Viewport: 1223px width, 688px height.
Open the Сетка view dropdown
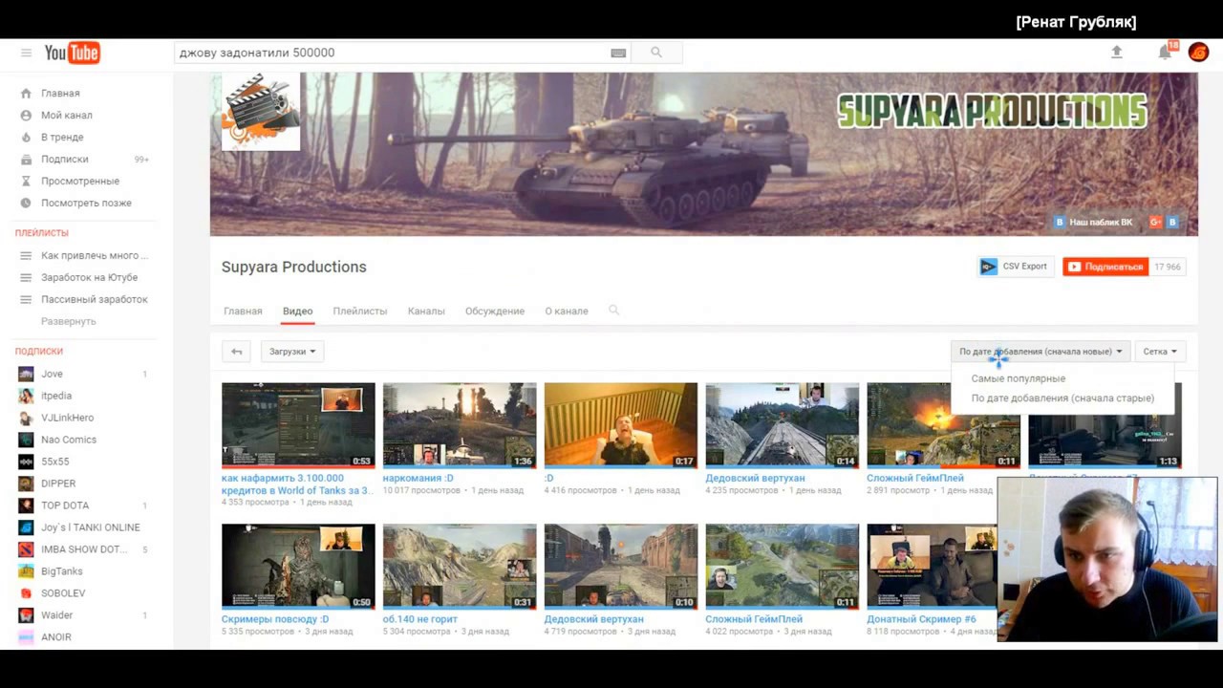tap(1160, 352)
